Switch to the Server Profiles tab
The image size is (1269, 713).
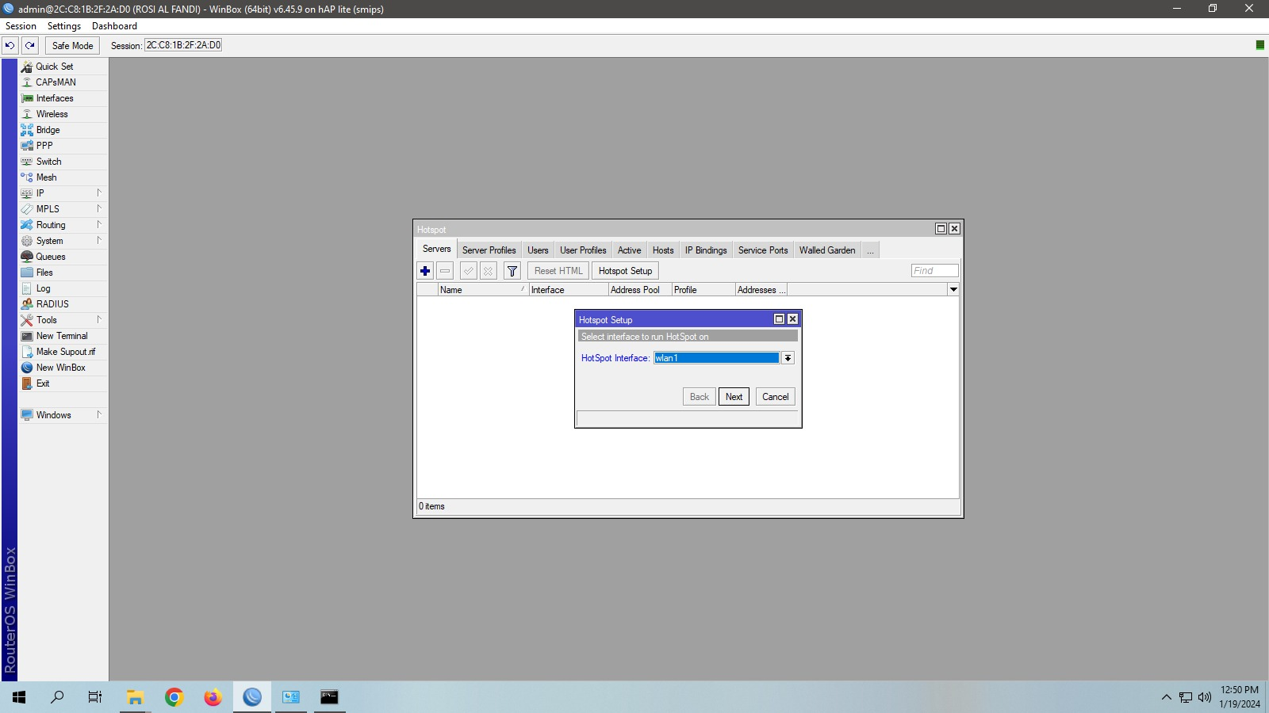click(x=489, y=250)
